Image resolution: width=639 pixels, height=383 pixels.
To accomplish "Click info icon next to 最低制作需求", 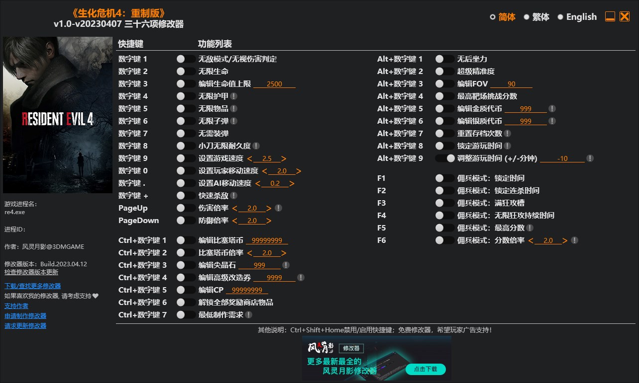I will coord(248,314).
